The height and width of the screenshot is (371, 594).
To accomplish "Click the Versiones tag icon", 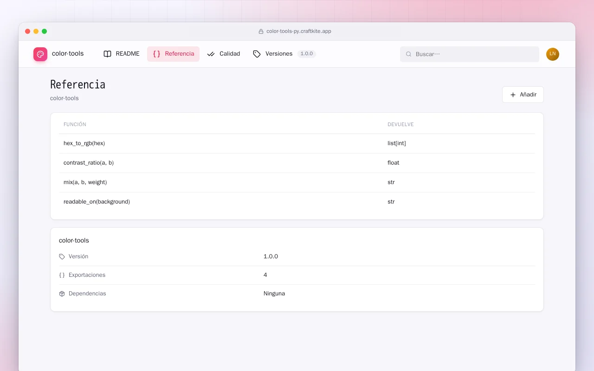I will pyautogui.click(x=257, y=54).
